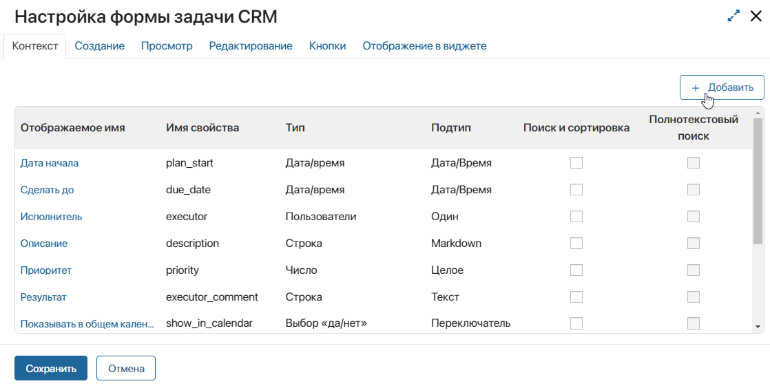The image size is (770, 388).
Task: Switch to Отображение в виджете tab
Action: click(x=424, y=46)
